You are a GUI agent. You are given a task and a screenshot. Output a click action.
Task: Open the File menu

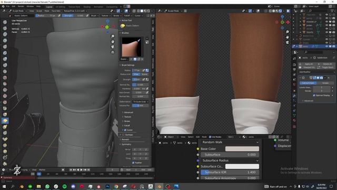(x=8, y=6)
